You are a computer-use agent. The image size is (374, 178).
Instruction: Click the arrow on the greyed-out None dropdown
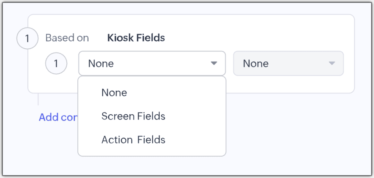click(332, 63)
